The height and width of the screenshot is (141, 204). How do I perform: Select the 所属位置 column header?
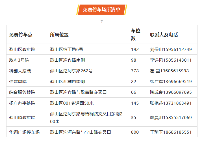tap(59, 35)
